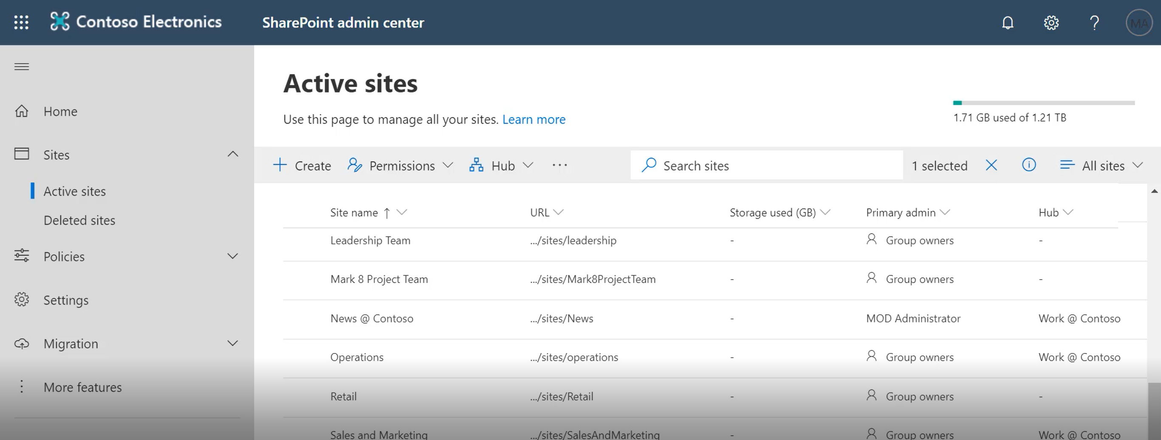
Task: Click the SharePoint admin center title
Action: (x=343, y=22)
